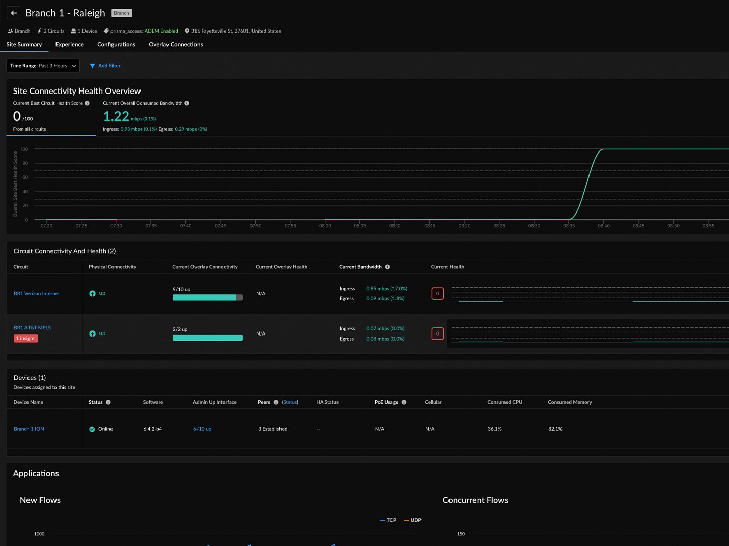Click info icon beside Current Best Circuit Health Score
The width and height of the screenshot is (729, 546).
[x=87, y=103]
